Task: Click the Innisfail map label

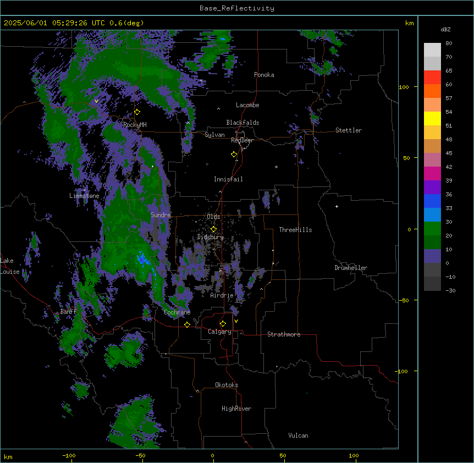Action: [x=228, y=179]
